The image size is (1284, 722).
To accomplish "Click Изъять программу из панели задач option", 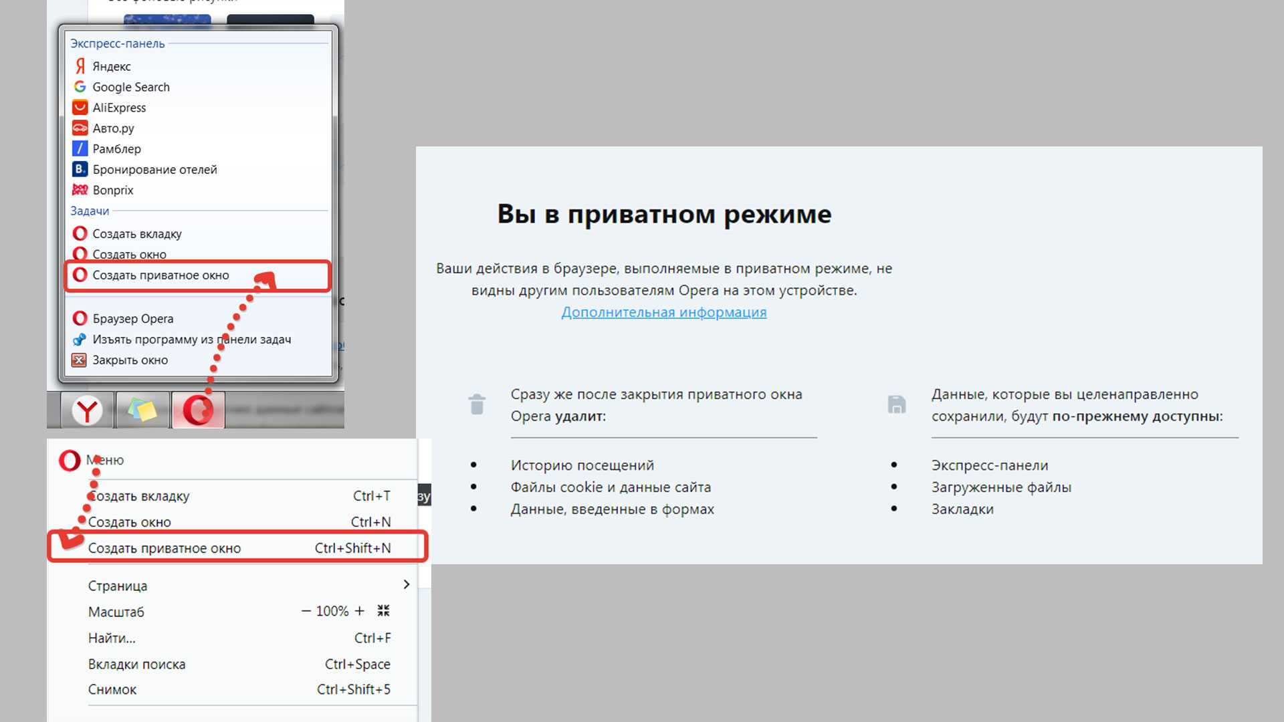I will click(x=191, y=340).
